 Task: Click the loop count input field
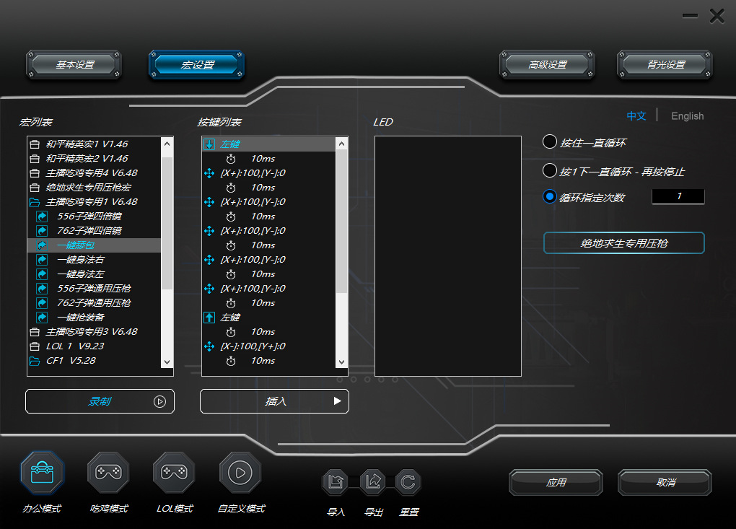click(x=678, y=196)
